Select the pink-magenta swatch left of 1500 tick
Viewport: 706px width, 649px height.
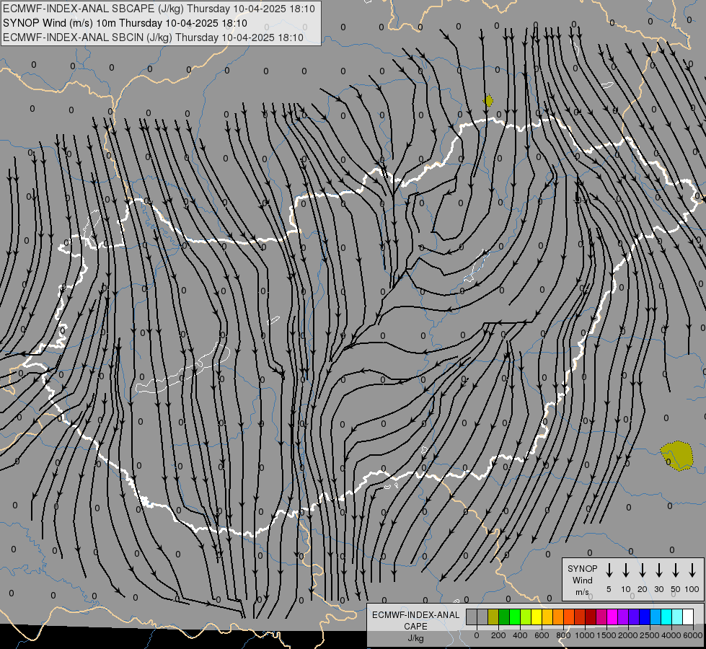tap(601, 617)
